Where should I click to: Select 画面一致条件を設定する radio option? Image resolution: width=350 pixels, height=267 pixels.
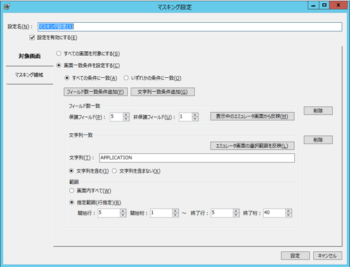click(x=59, y=65)
